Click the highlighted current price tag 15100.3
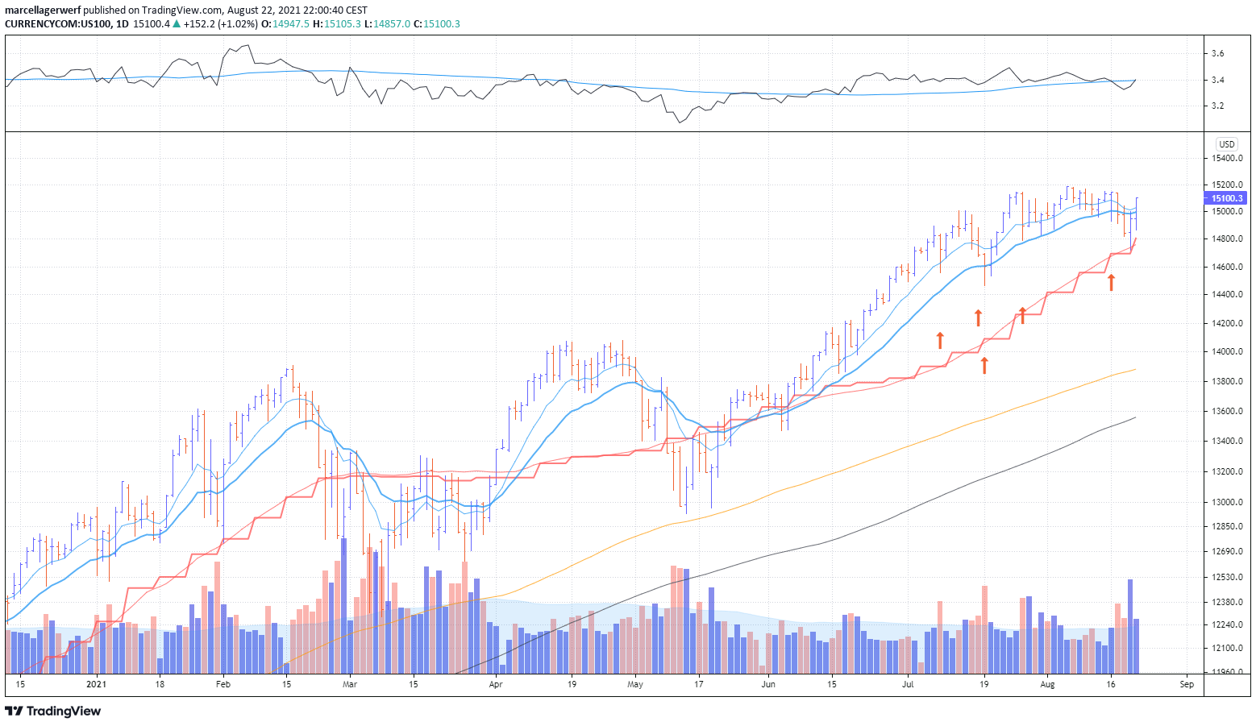Image resolution: width=1256 pixels, height=726 pixels. [x=1226, y=198]
